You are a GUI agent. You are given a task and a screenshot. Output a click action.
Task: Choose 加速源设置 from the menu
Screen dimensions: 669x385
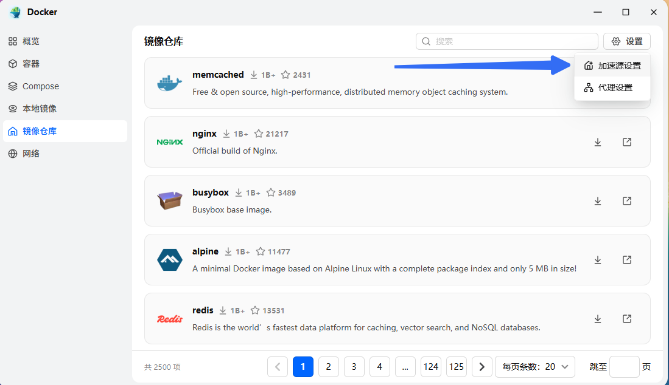612,66
